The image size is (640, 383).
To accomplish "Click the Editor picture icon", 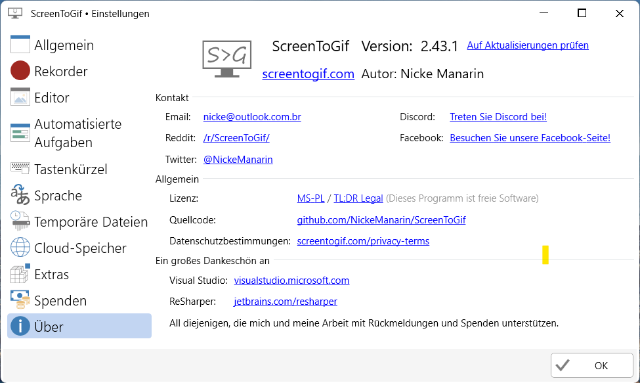I will [x=20, y=97].
